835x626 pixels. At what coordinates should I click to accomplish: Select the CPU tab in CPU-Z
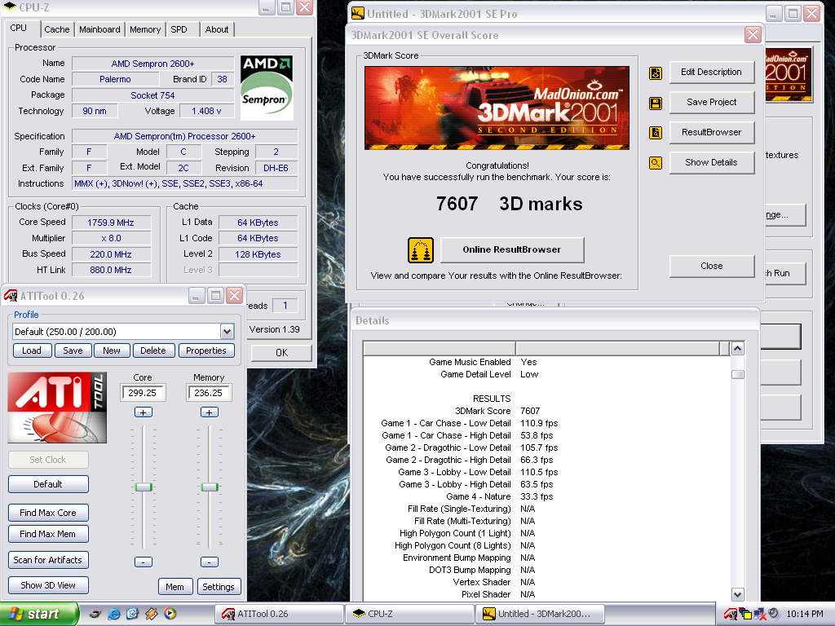click(x=19, y=29)
